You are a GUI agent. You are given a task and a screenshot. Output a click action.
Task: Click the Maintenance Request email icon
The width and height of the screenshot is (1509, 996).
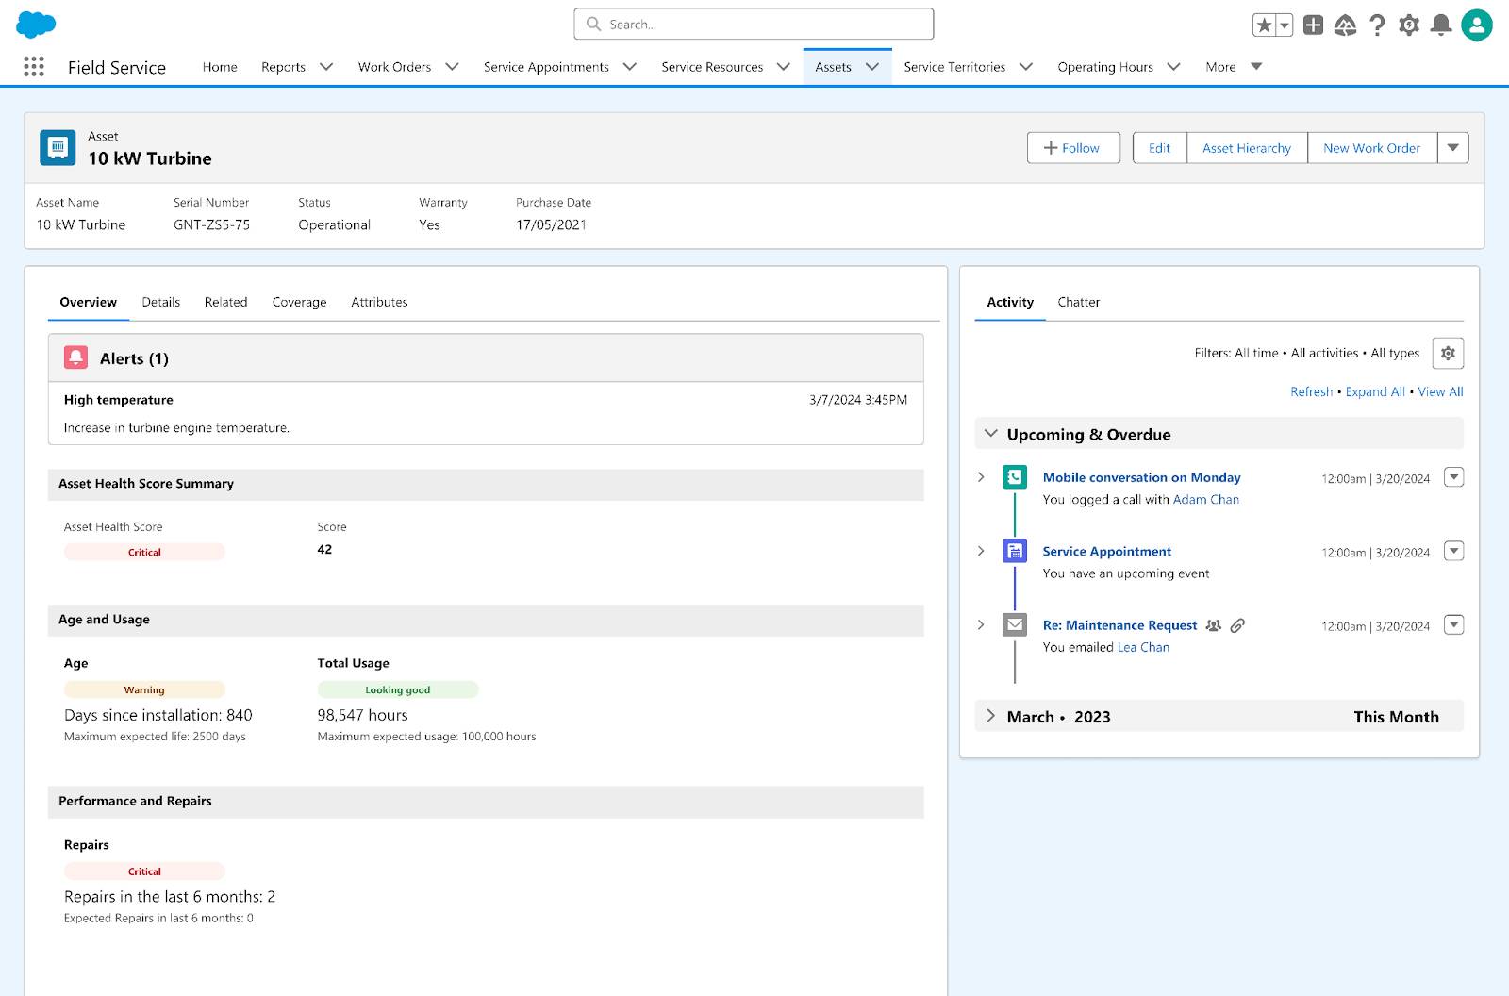[1015, 624]
